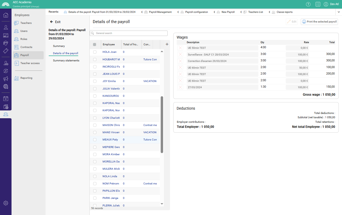
Task: Open the Dev Atl user menu
Action: (331, 4)
